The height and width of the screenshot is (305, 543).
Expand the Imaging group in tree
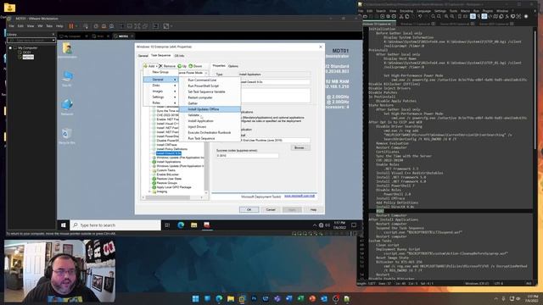click(x=149, y=191)
